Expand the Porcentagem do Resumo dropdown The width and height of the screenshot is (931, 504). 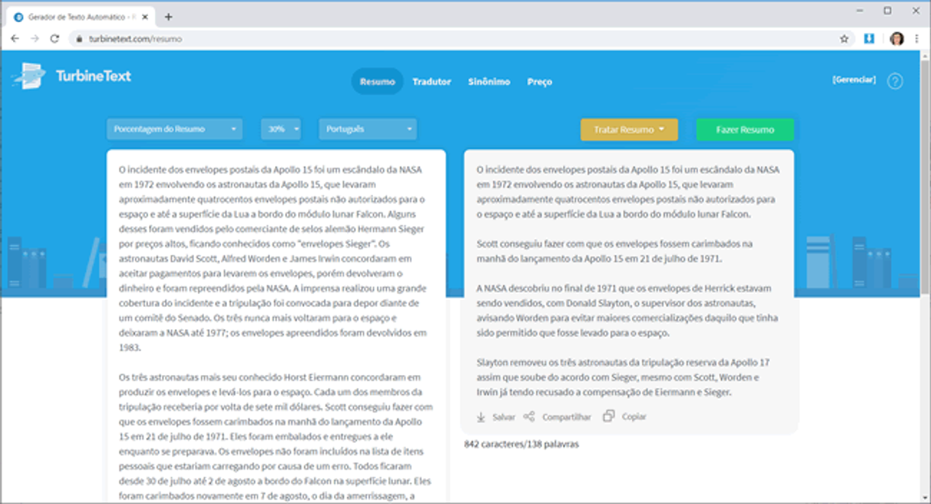click(174, 129)
